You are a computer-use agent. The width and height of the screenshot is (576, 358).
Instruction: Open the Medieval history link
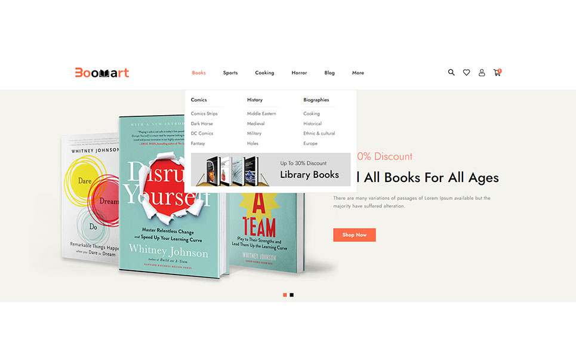click(255, 124)
